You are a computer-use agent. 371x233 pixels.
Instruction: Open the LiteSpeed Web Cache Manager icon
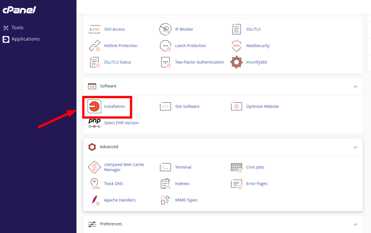(94, 167)
